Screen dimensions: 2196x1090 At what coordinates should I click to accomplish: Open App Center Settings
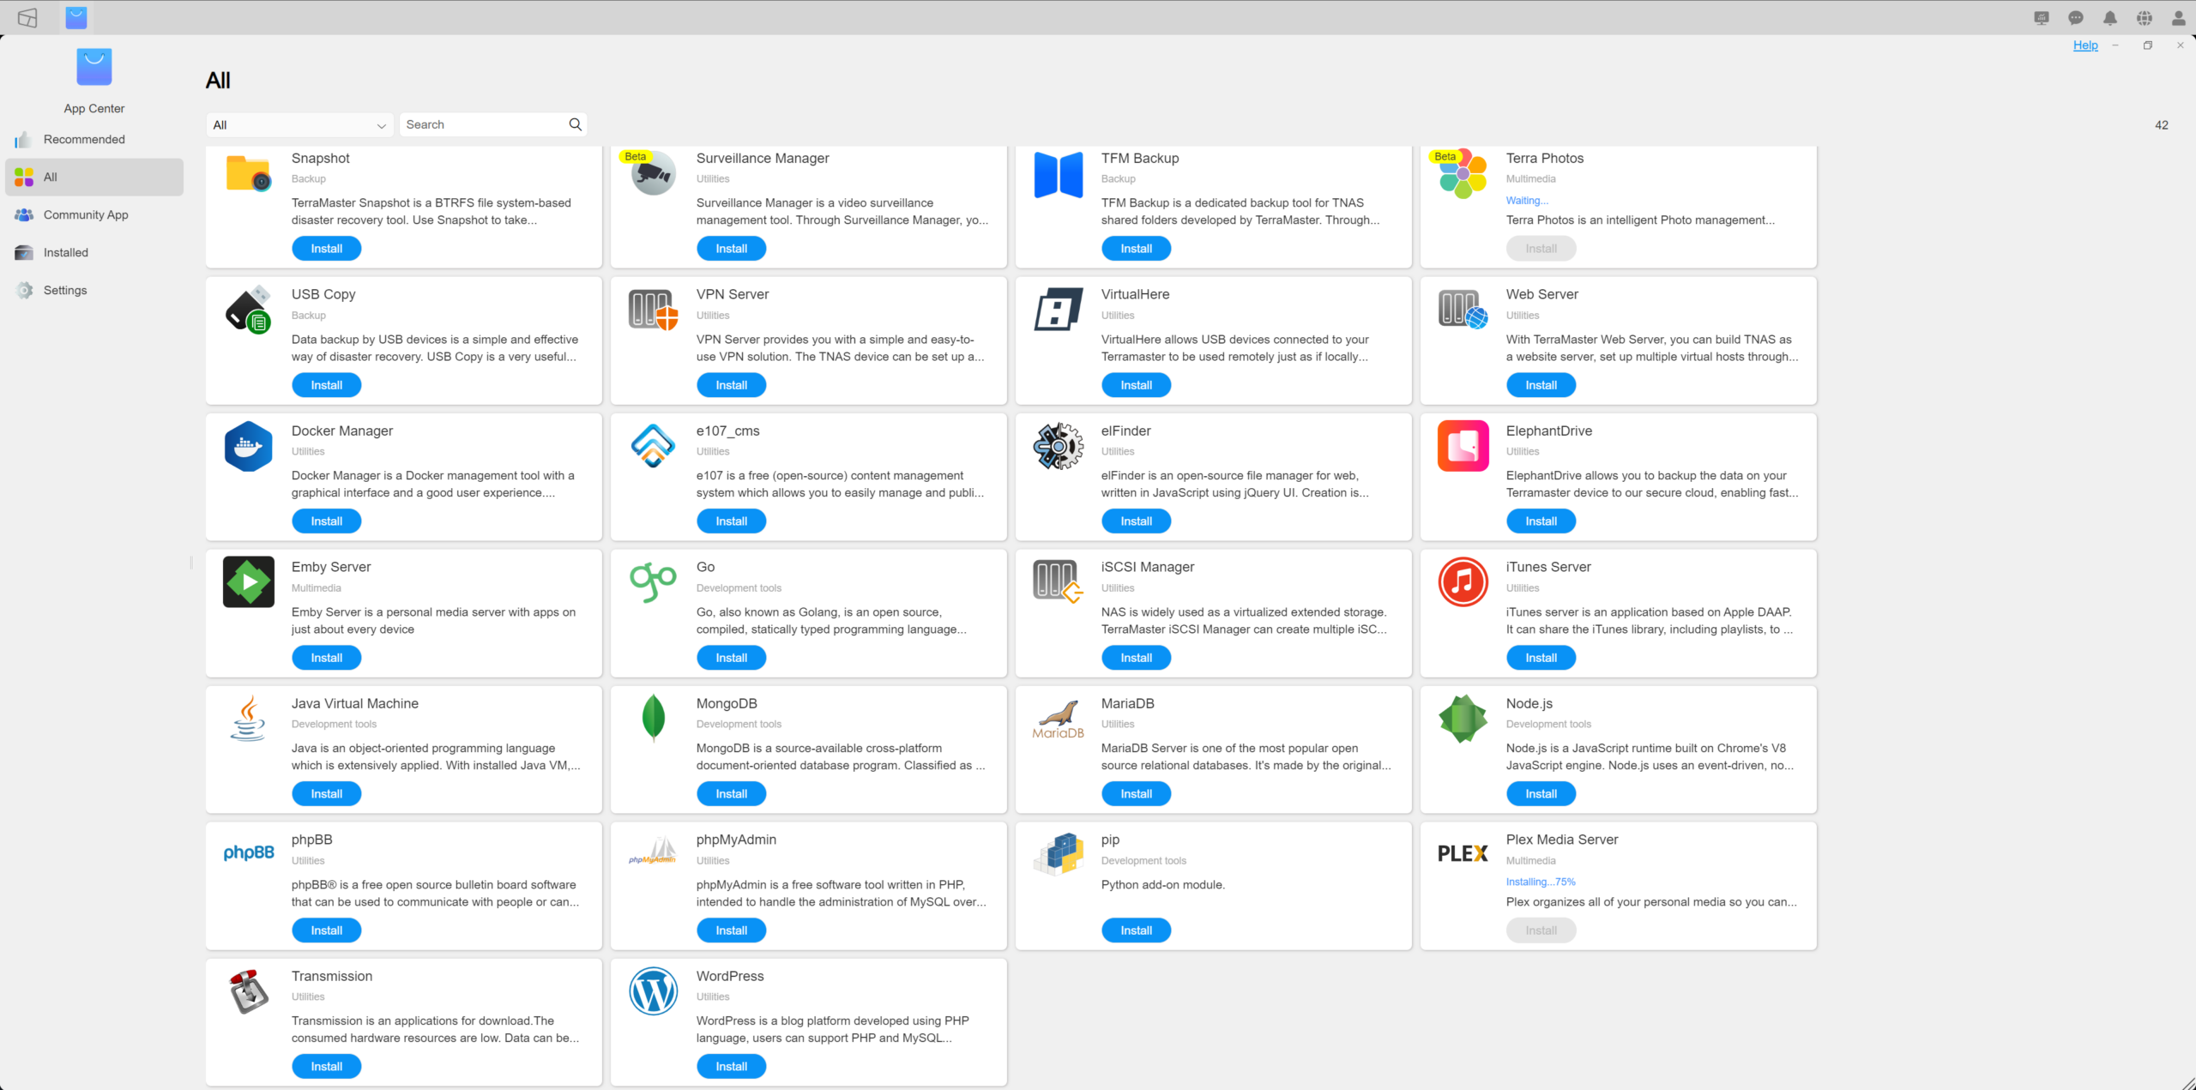[65, 291]
